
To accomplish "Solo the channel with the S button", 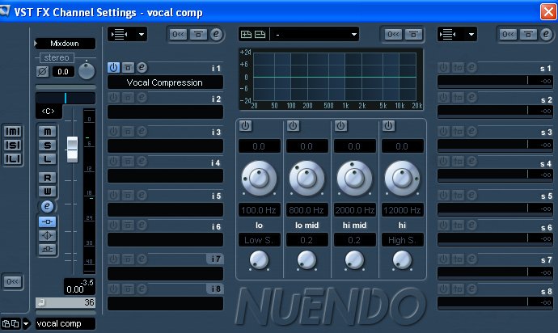I will (48, 145).
